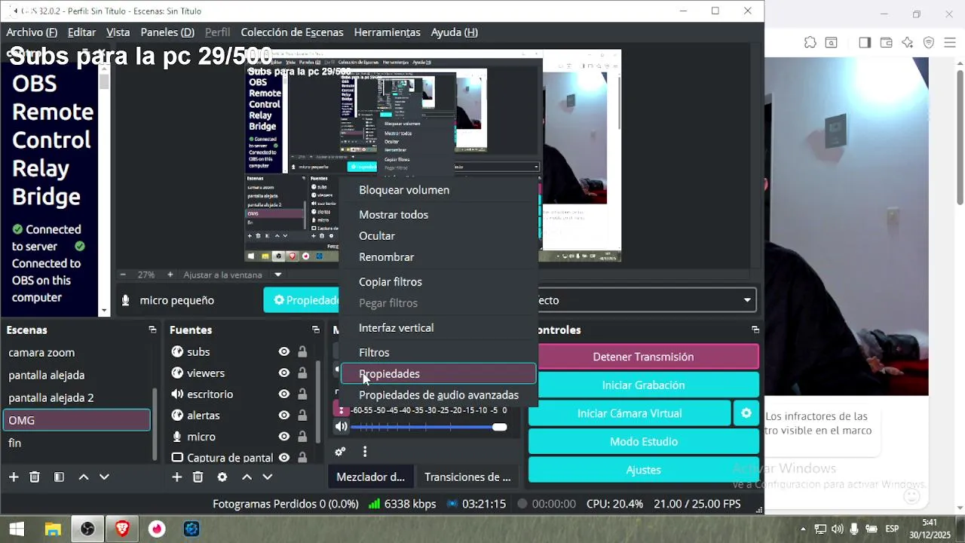Hide the alertas source with eye icon
Screen dimensions: 965x543
click(x=284, y=415)
